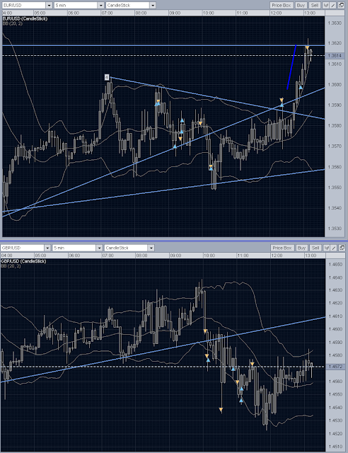Image resolution: width=348 pixels, height=453 pixels.
Task: Open the EUR/USD currency pair dropdown
Action: [x=27, y=5]
